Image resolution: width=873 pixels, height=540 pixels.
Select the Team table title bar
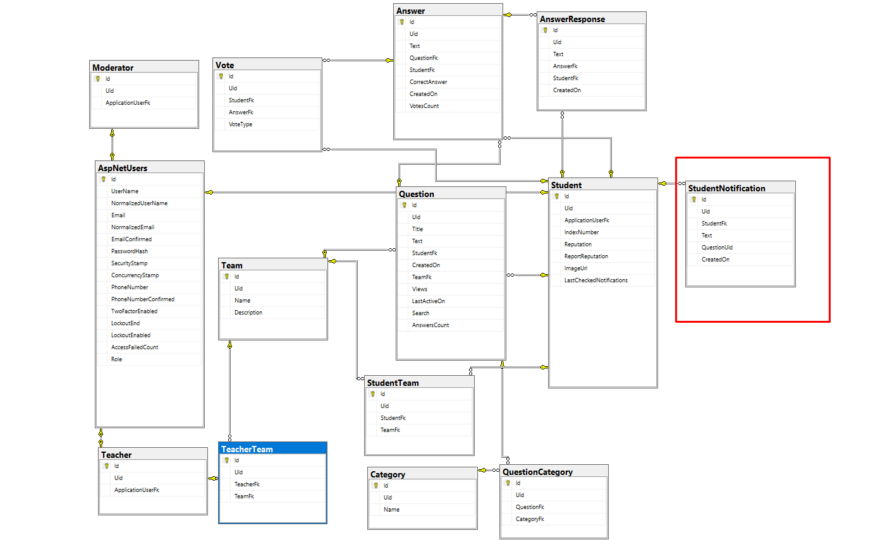tap(272, 265)
